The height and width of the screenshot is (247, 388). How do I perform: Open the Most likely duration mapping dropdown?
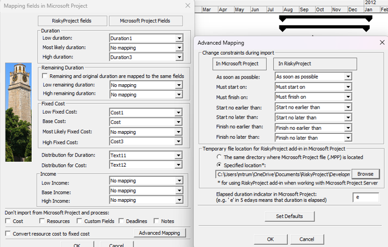click(146, 47)
